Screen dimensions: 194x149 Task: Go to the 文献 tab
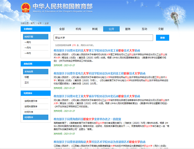click(x=161, y=29)
